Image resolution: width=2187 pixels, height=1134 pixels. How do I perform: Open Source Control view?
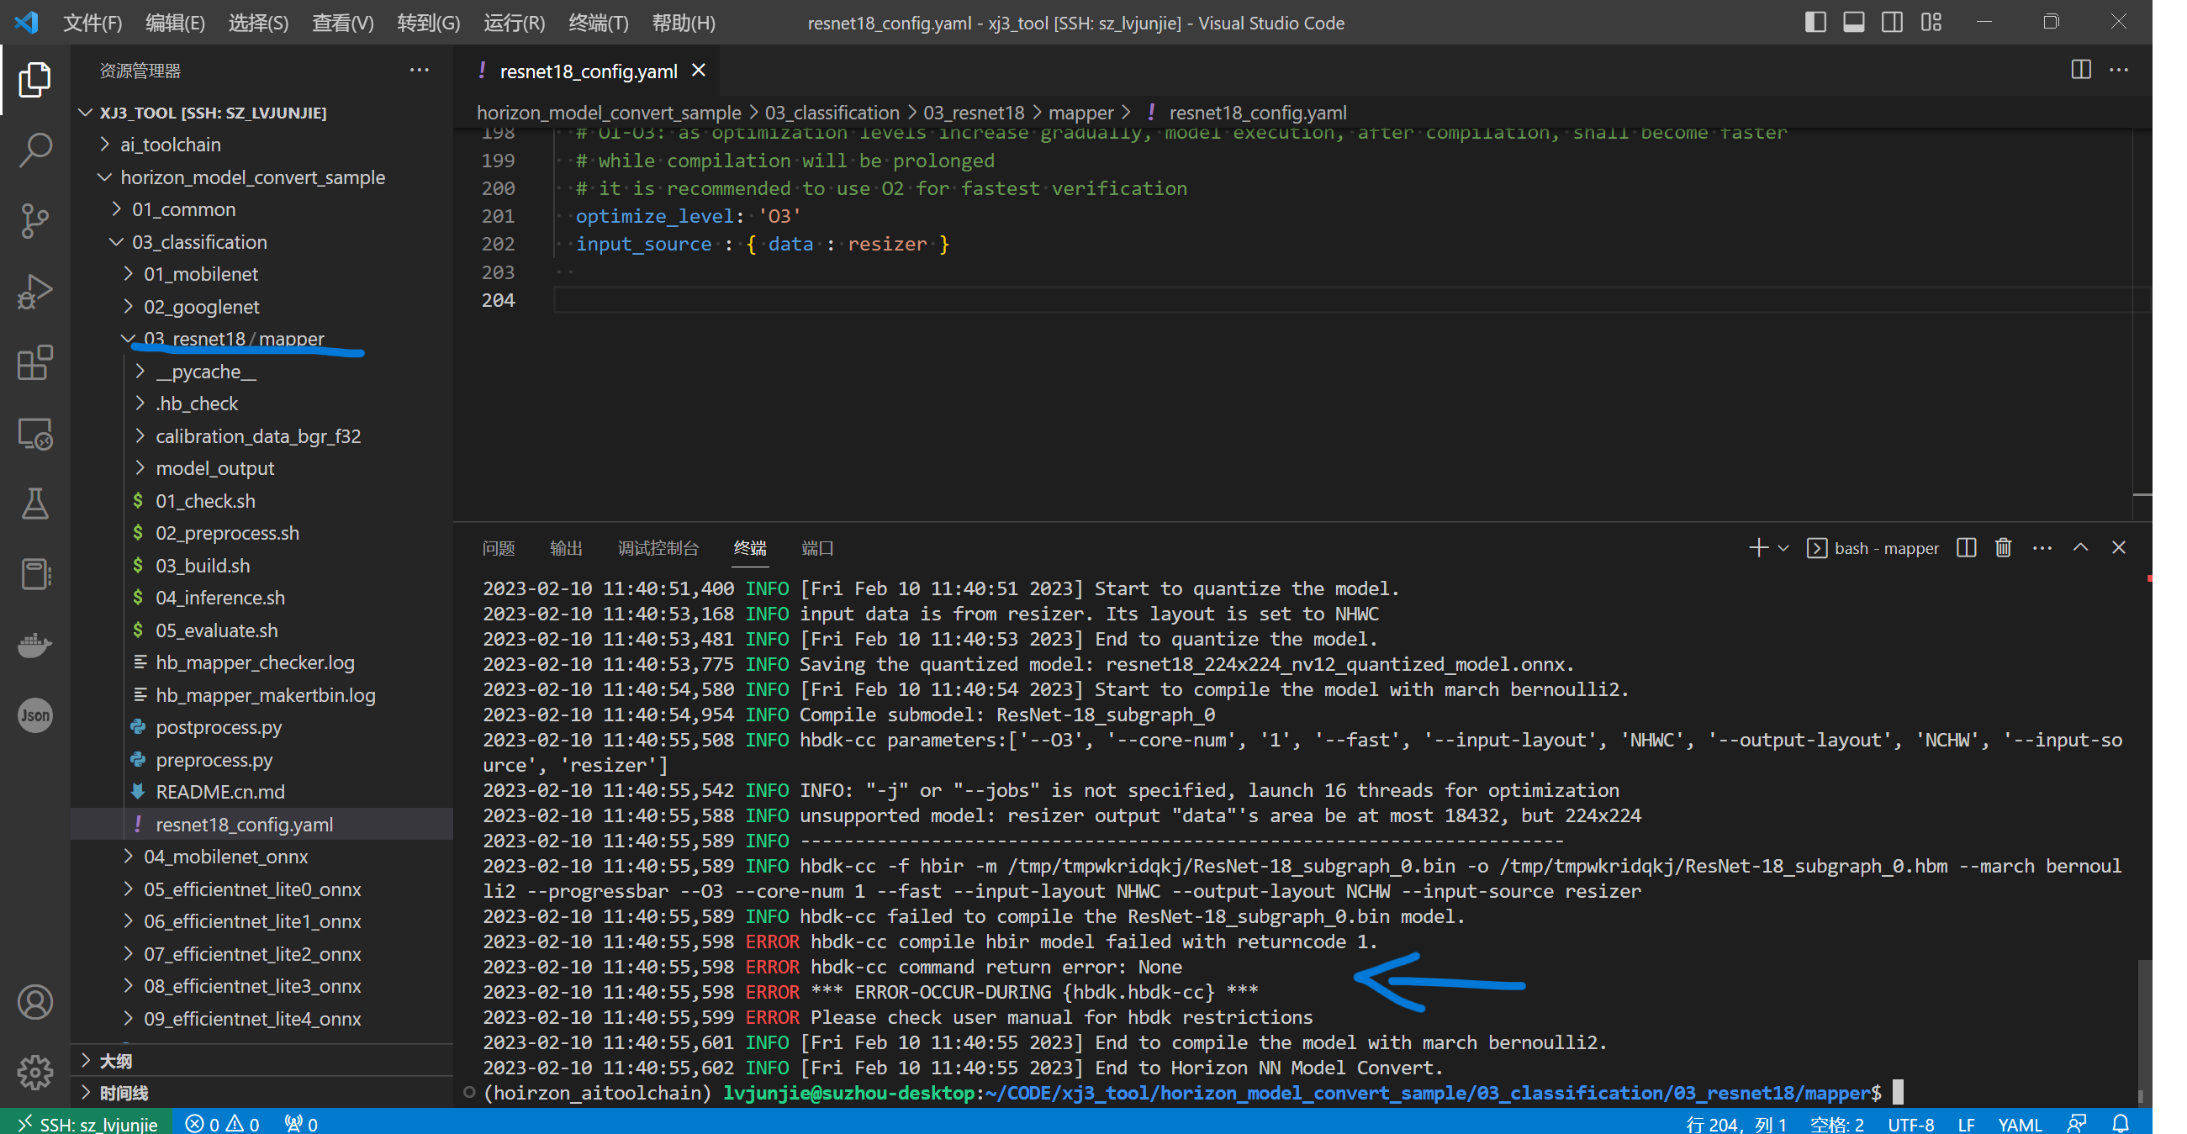tap(34, 222)
